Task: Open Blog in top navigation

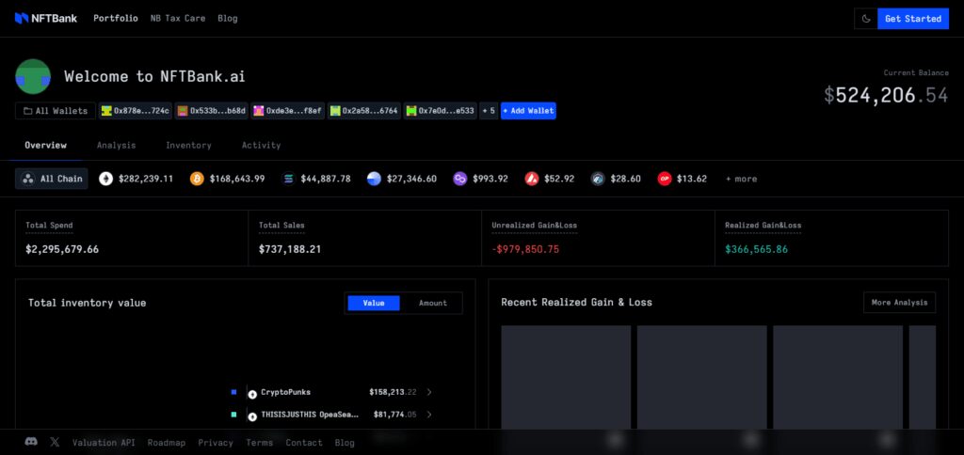Action: [x=228, y=19]
